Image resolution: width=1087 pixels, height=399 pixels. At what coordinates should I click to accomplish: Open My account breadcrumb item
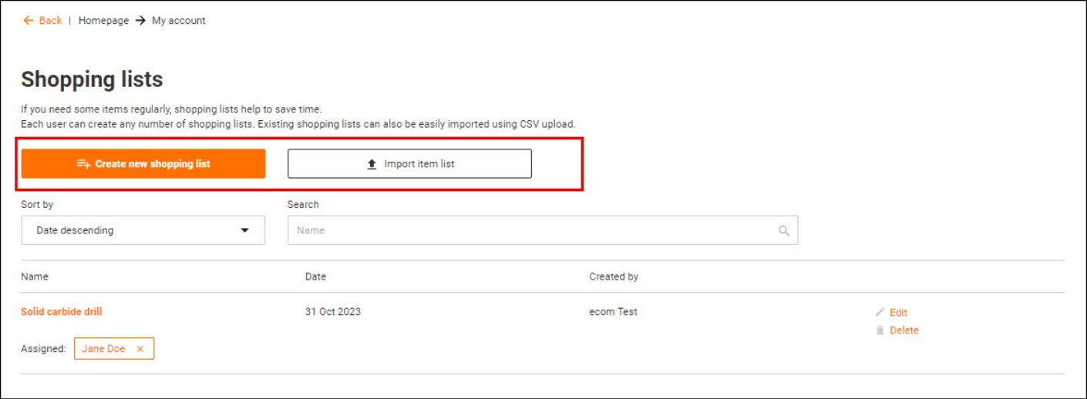[x=179, y=21]
